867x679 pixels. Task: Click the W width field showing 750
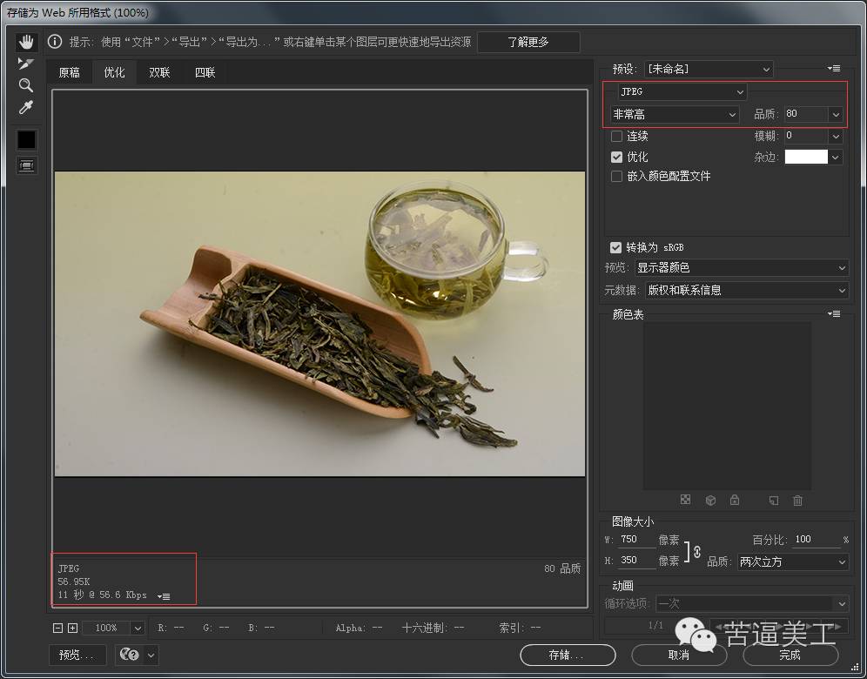tap(636, 540)
